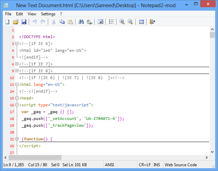Screen dimensions: 218x171
Task: Click the 'var _gaq' code line
Action: coord(47,112)
